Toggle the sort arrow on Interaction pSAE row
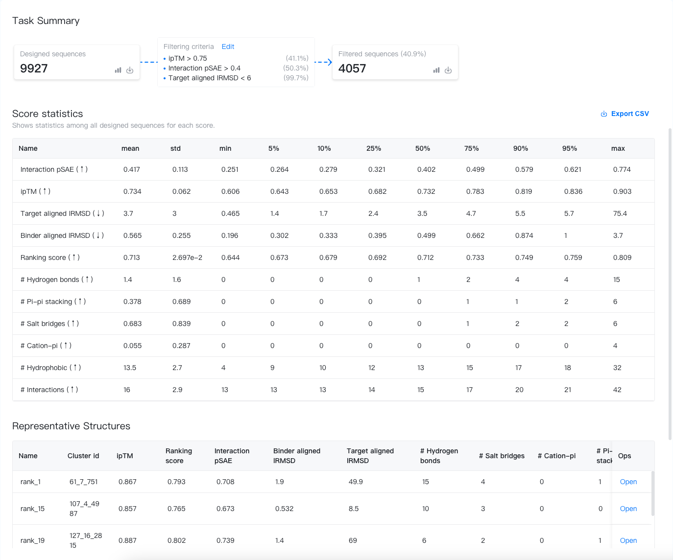Screen dimensions: 673x560 tap(82, 169)
